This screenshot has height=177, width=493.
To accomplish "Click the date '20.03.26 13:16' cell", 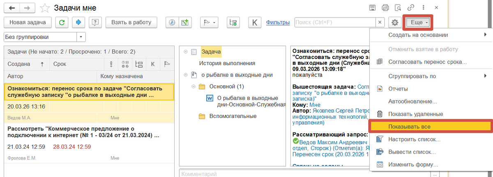I will click(26, 107).
